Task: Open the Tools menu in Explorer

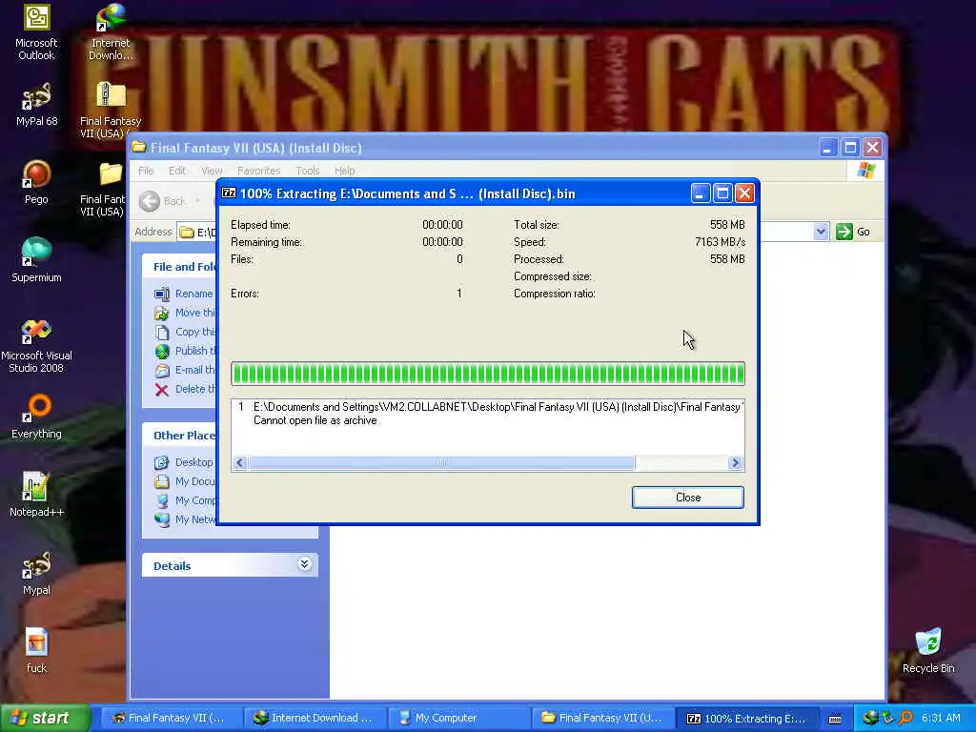Action: click(308, 171)
